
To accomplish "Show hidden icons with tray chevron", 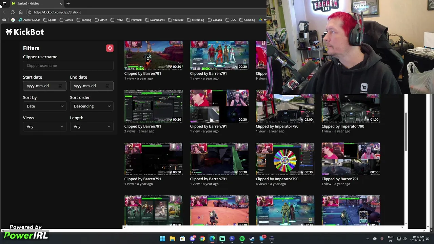I will (x=367, y=239).
